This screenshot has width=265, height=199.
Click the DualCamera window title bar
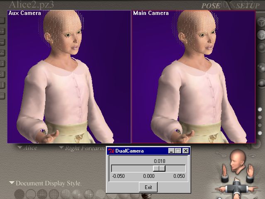(148, 151)
